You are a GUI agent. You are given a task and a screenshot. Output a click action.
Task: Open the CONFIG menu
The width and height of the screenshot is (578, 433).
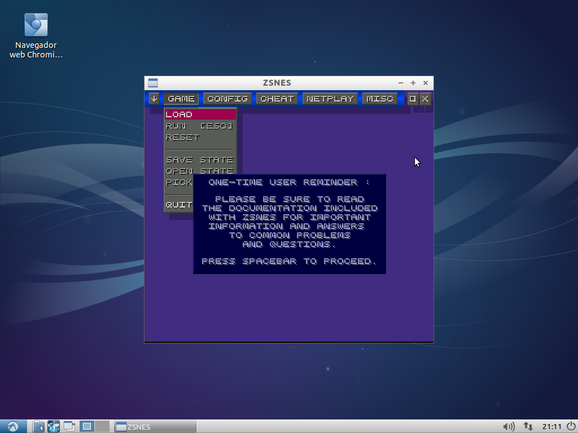tap(227, 99)
